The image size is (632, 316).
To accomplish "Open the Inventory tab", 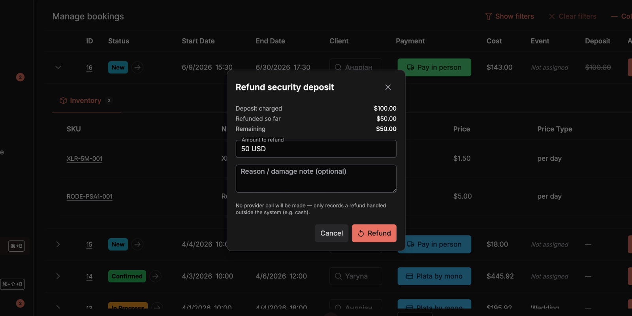I will click(x=86, y=101).
